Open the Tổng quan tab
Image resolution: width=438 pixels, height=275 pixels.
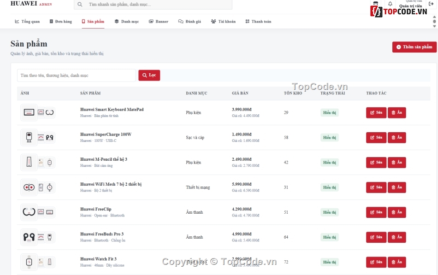[x=27, y=22]
